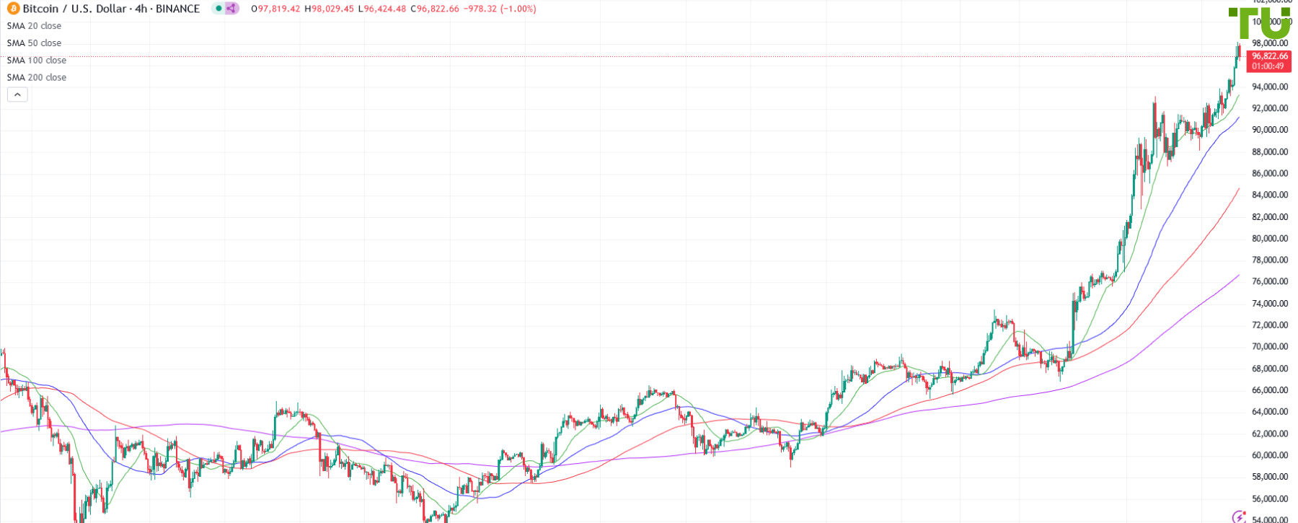Click the 86,000.00 price axis label
This screenshot has width=1298, height=523.
(x=1270, y=173)
